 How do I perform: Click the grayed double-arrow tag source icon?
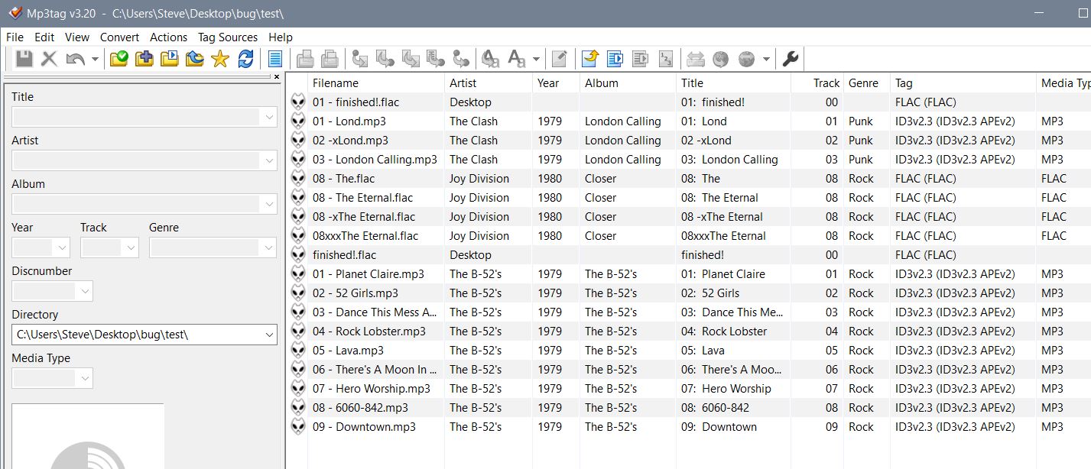tap(695, 59)
